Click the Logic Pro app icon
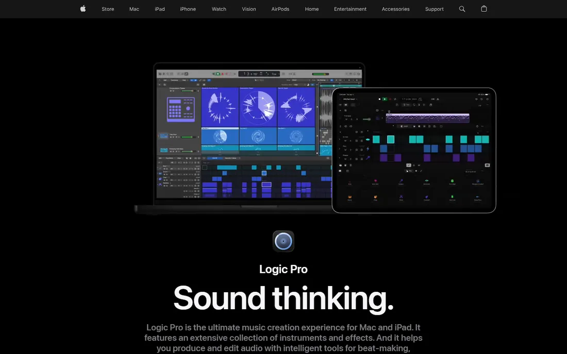Viewport: 567px width, 354px height. (283, 241)
